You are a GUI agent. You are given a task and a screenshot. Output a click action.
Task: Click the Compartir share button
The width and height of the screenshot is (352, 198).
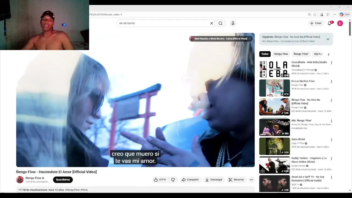(190, 180)
